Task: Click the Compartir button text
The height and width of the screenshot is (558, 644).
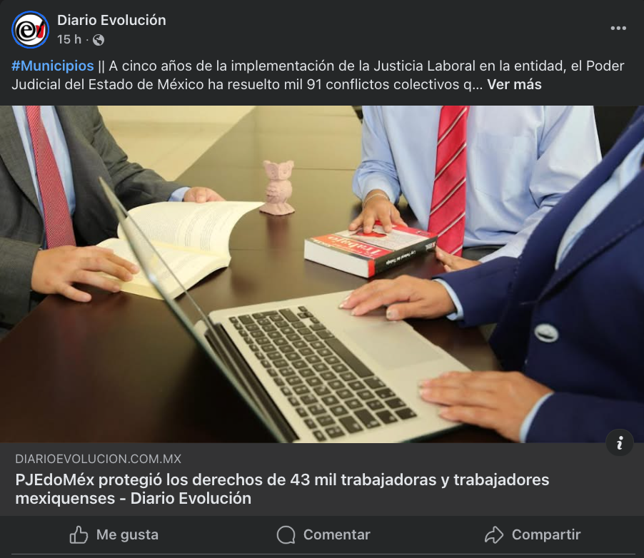Action: click(x=546, y=534)
